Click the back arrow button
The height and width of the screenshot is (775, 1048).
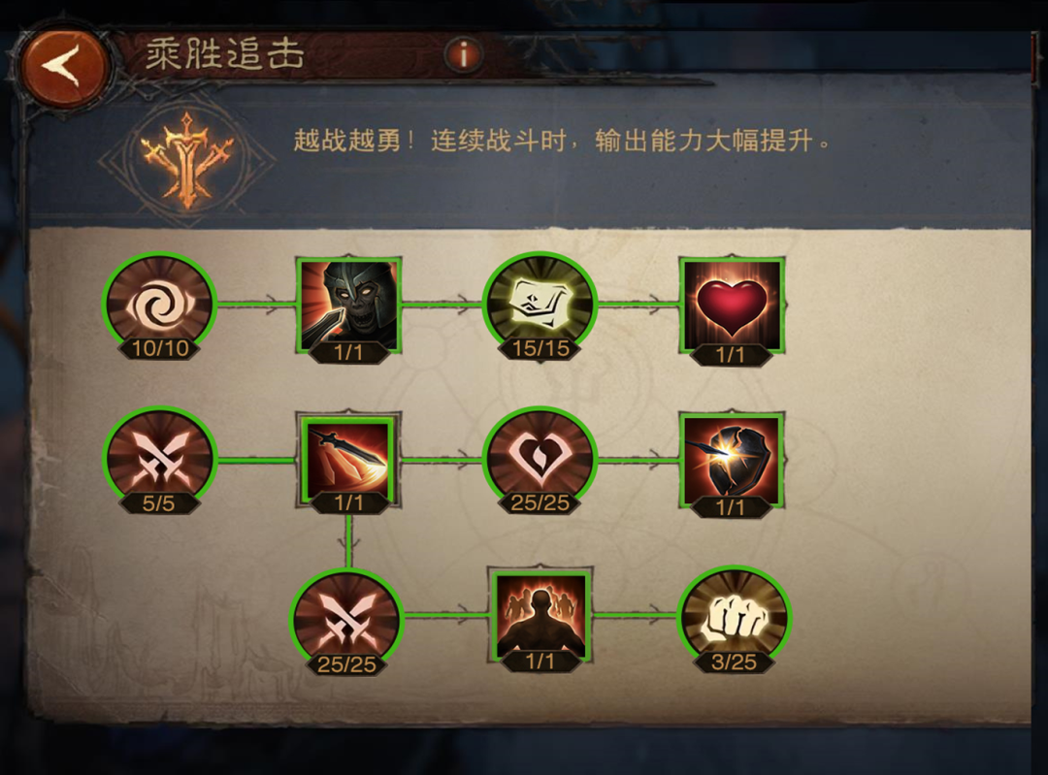click(63, 67)
